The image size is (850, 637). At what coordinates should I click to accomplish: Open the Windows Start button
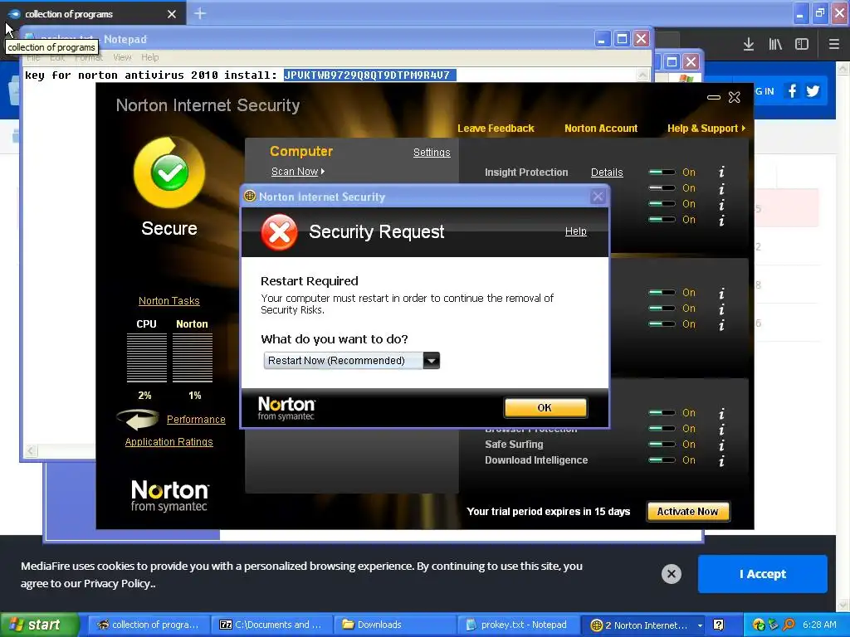coord(39,625)
